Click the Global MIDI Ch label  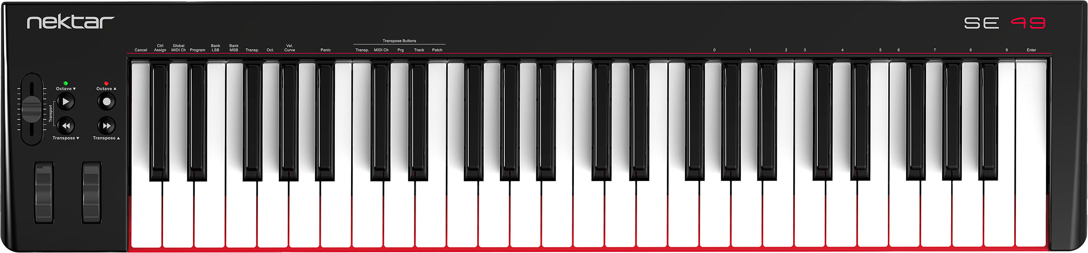click(x=178, y=48)
